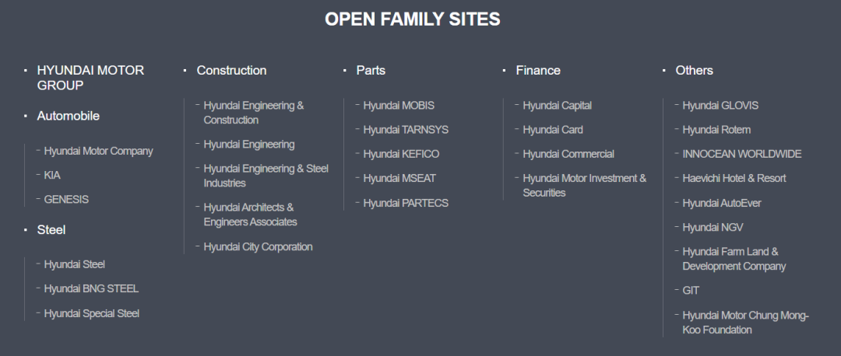The width and height of the screenshot is (841, 356).
Task: Open the Hyundai MSEAT link
Action: 399,178
